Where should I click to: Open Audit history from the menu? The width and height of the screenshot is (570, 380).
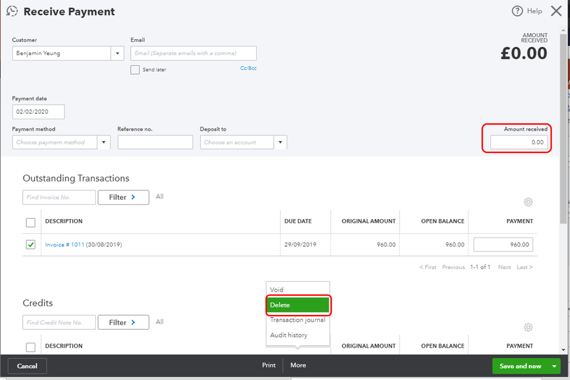[x=289, y=335]
